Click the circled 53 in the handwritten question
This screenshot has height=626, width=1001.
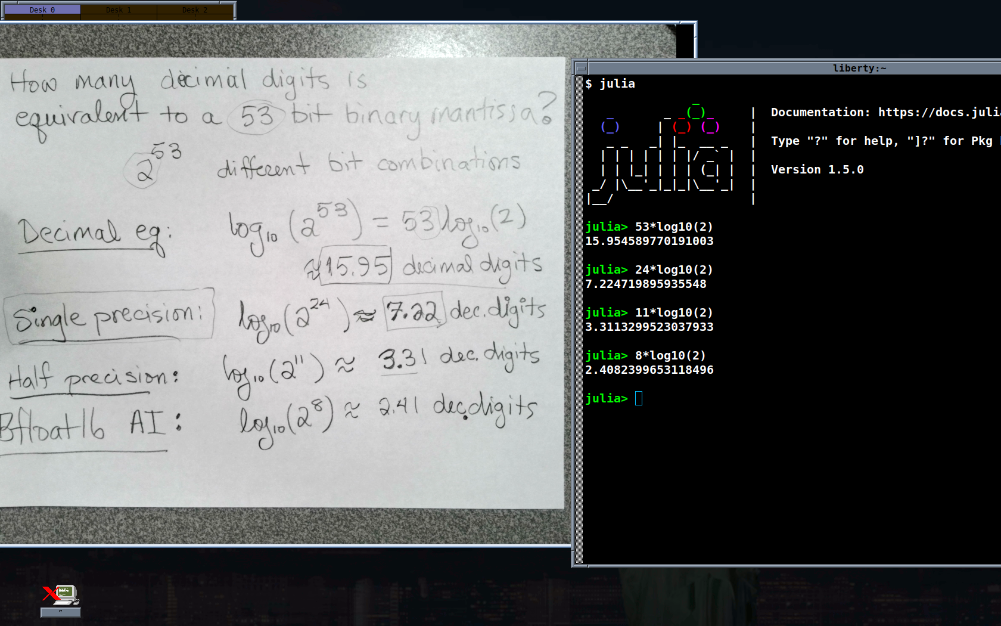(x=257, y=117)
